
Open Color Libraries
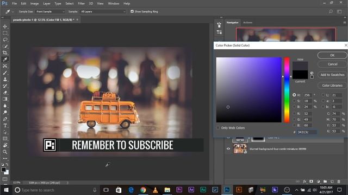pyautogui.click(x=332, y=86)
